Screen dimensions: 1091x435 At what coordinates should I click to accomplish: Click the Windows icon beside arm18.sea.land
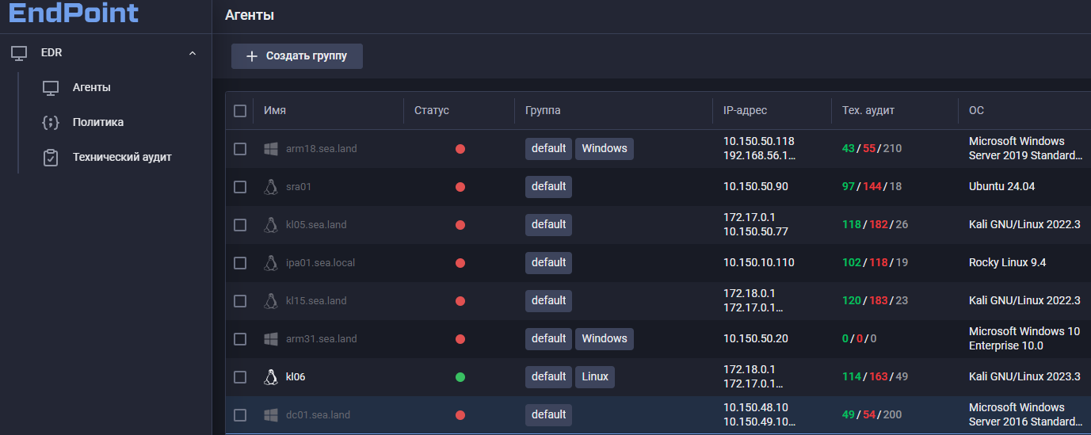[x=271, y=149]
